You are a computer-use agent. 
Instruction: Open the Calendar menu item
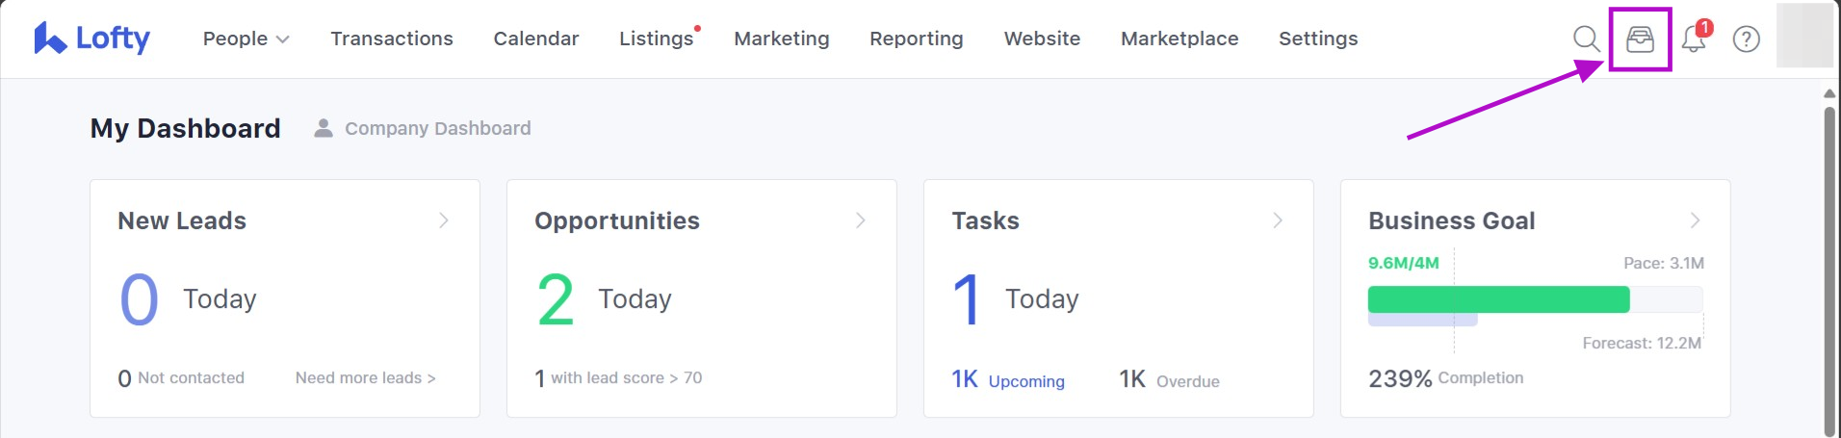point(536,39)
